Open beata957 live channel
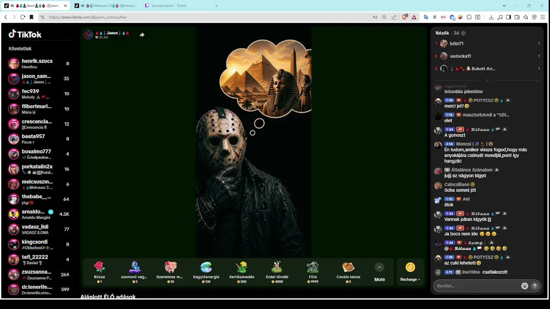This screenshot has height=309, width=550. coord(40,139)
